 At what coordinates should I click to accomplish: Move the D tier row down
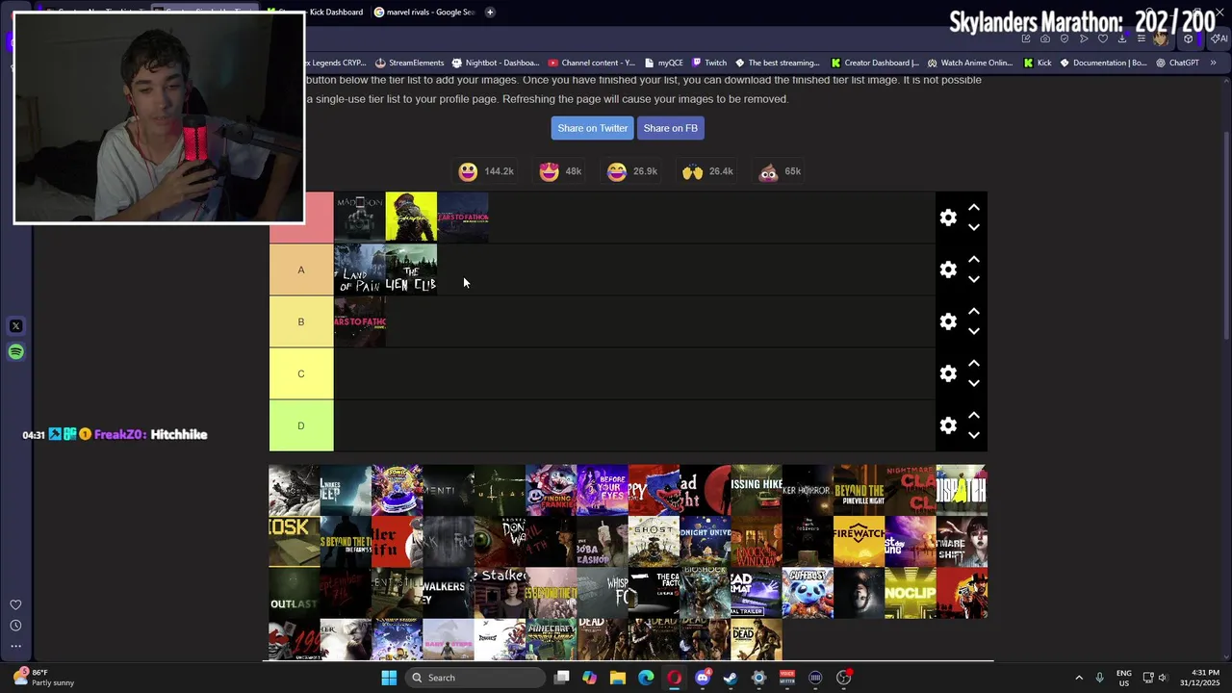974,435
